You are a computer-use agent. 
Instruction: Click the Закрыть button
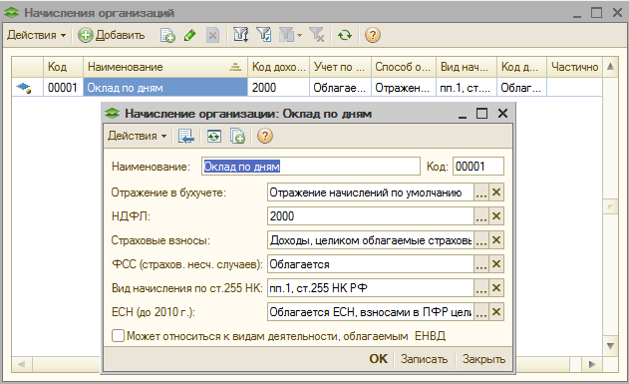pos(483,359)
